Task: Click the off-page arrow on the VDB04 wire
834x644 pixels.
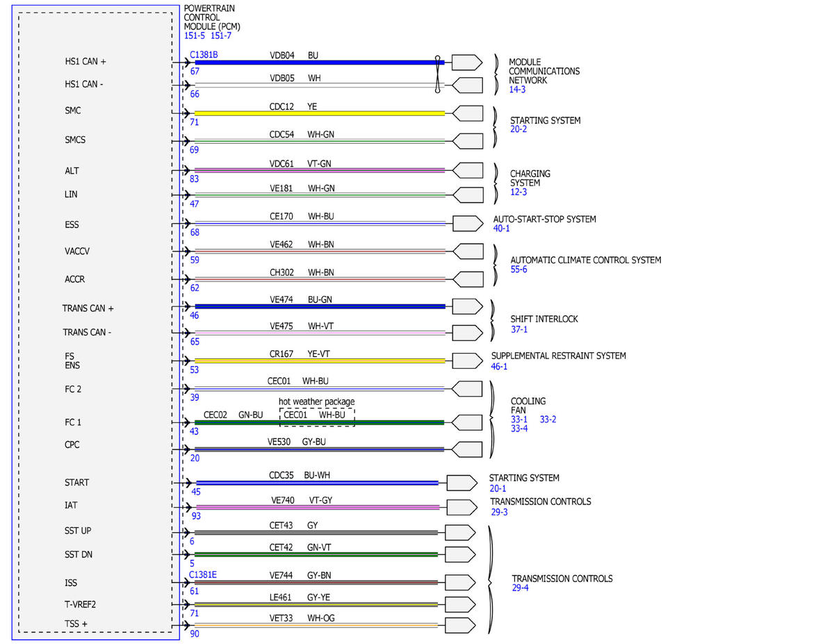Action: pyautogui.click(x=467, y=63)
